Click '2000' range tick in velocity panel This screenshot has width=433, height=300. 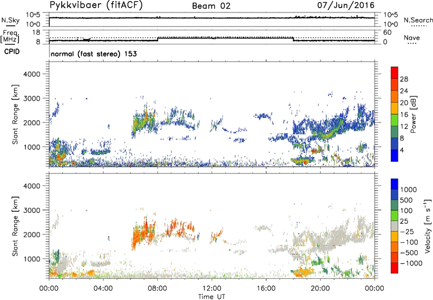32,234
